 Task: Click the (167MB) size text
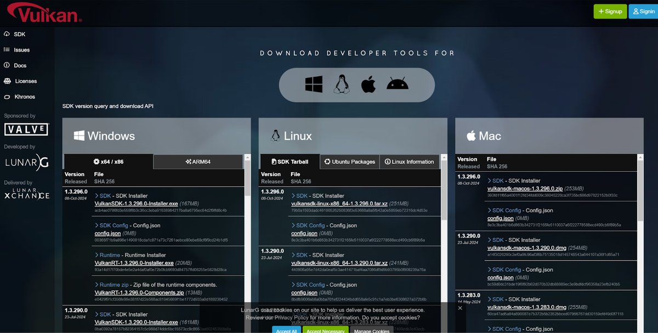coord(189,204)
